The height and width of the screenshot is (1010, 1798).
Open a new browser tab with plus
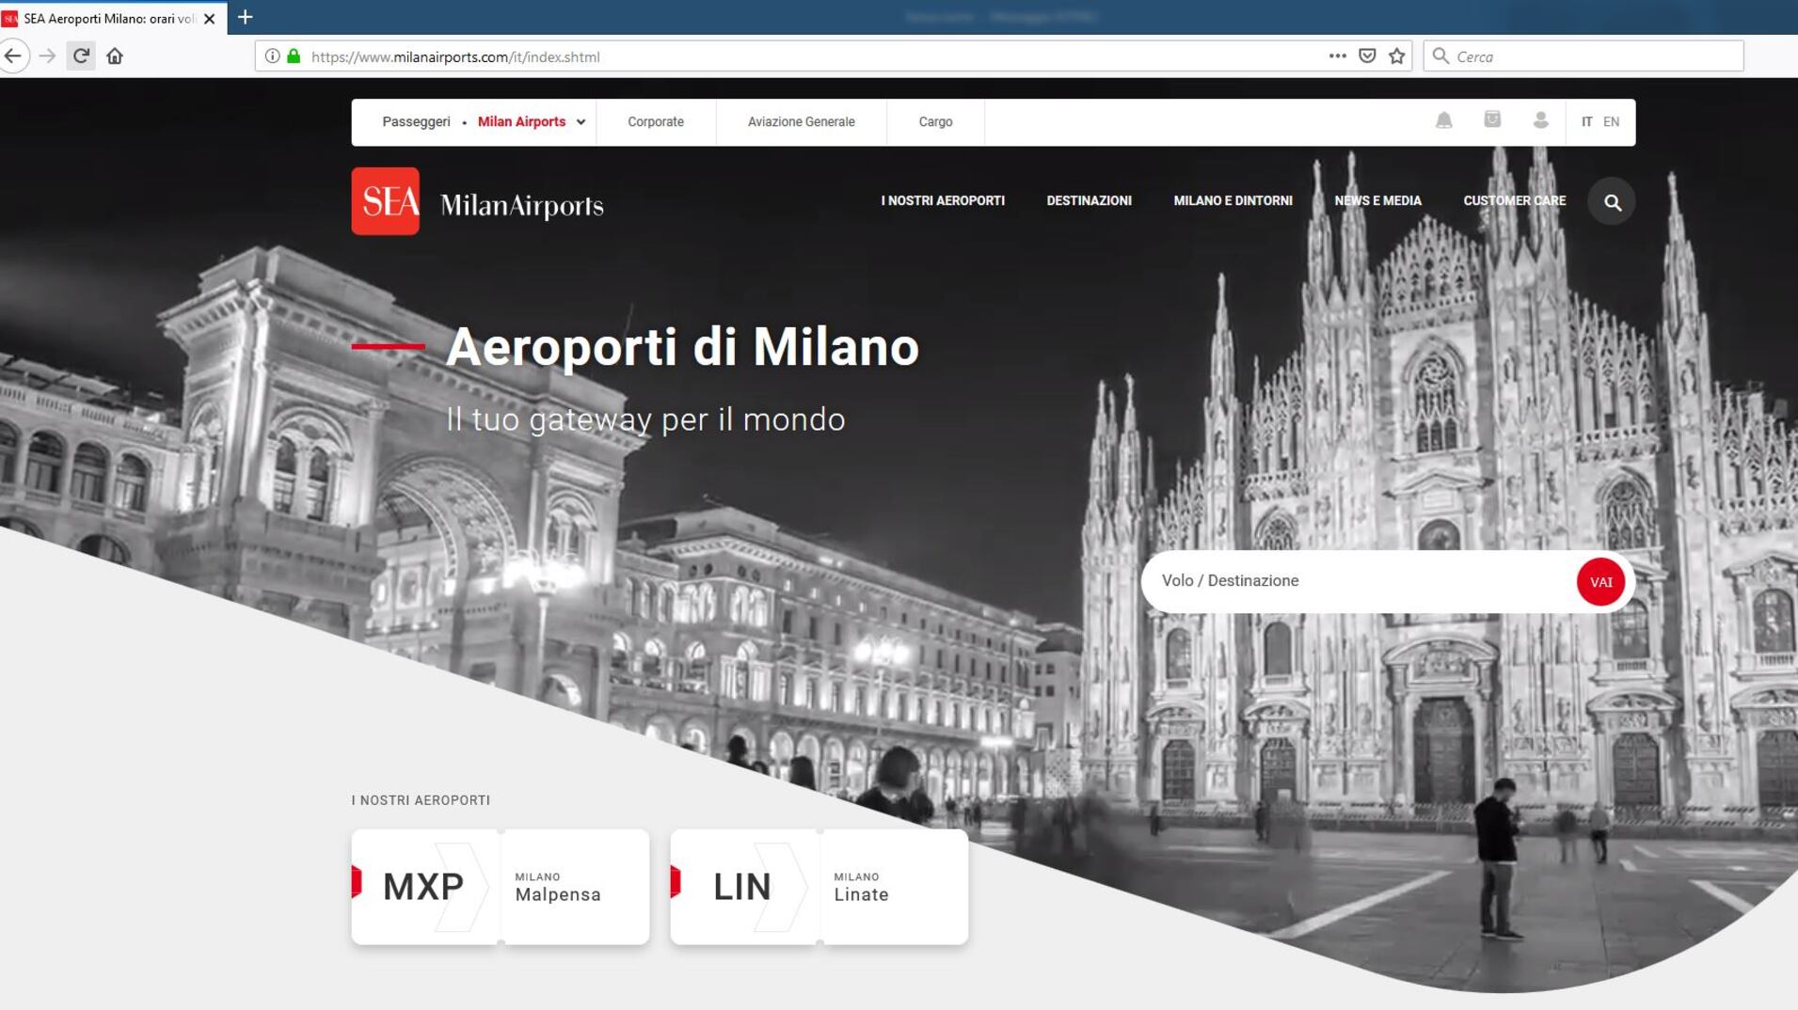click(x=246, y=17)
